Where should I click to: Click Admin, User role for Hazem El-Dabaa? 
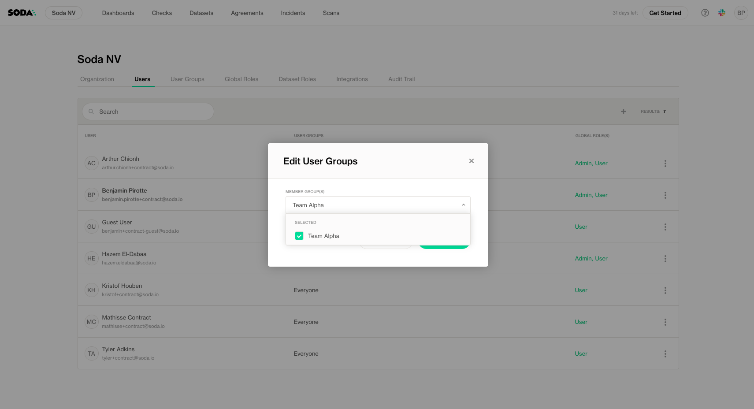point(591,259)
